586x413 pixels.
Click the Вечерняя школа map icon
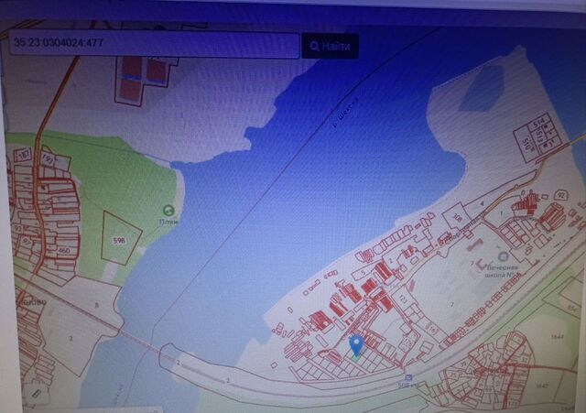pyautogui.click(x=503, y=257)
